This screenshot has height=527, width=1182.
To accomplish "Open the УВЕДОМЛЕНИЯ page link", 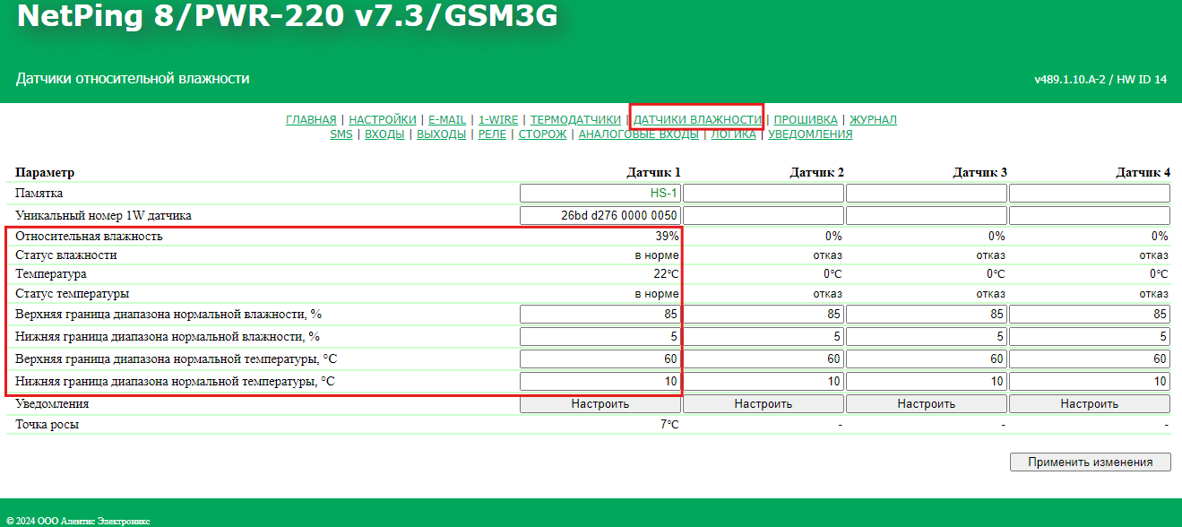I will click(810, 134).
